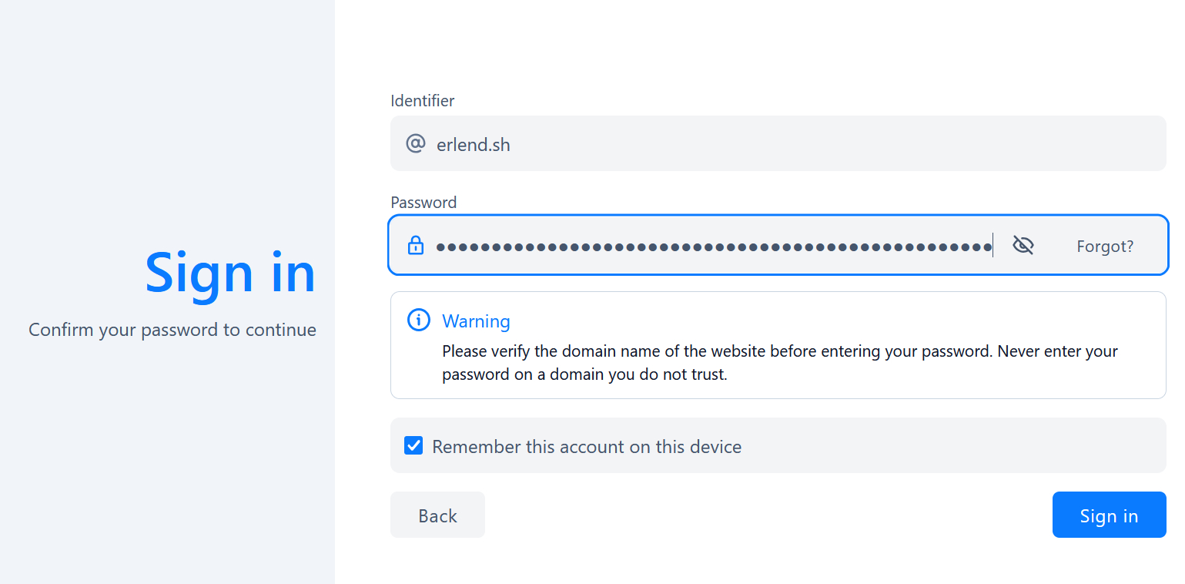Click "Confirm your password to continue" subtitle
The image size is (1185, 584).
click(x=172, y=330)
